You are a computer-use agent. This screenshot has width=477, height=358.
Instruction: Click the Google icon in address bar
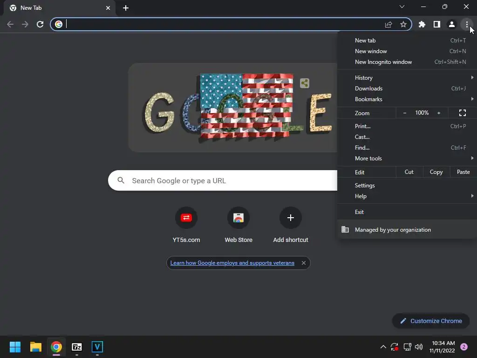click(59, 24)
